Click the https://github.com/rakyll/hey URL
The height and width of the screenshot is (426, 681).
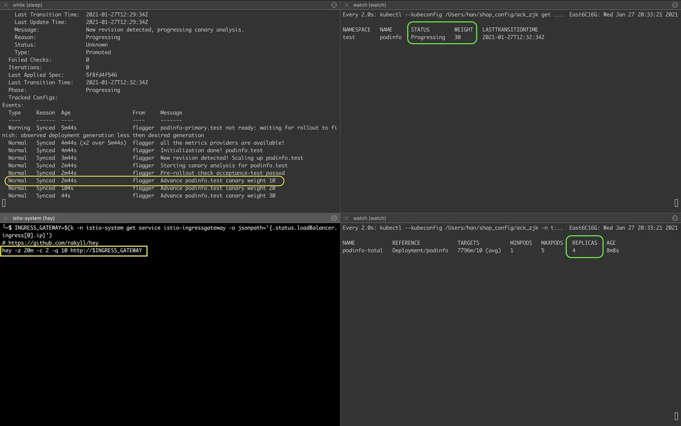(x=53, y=243)
